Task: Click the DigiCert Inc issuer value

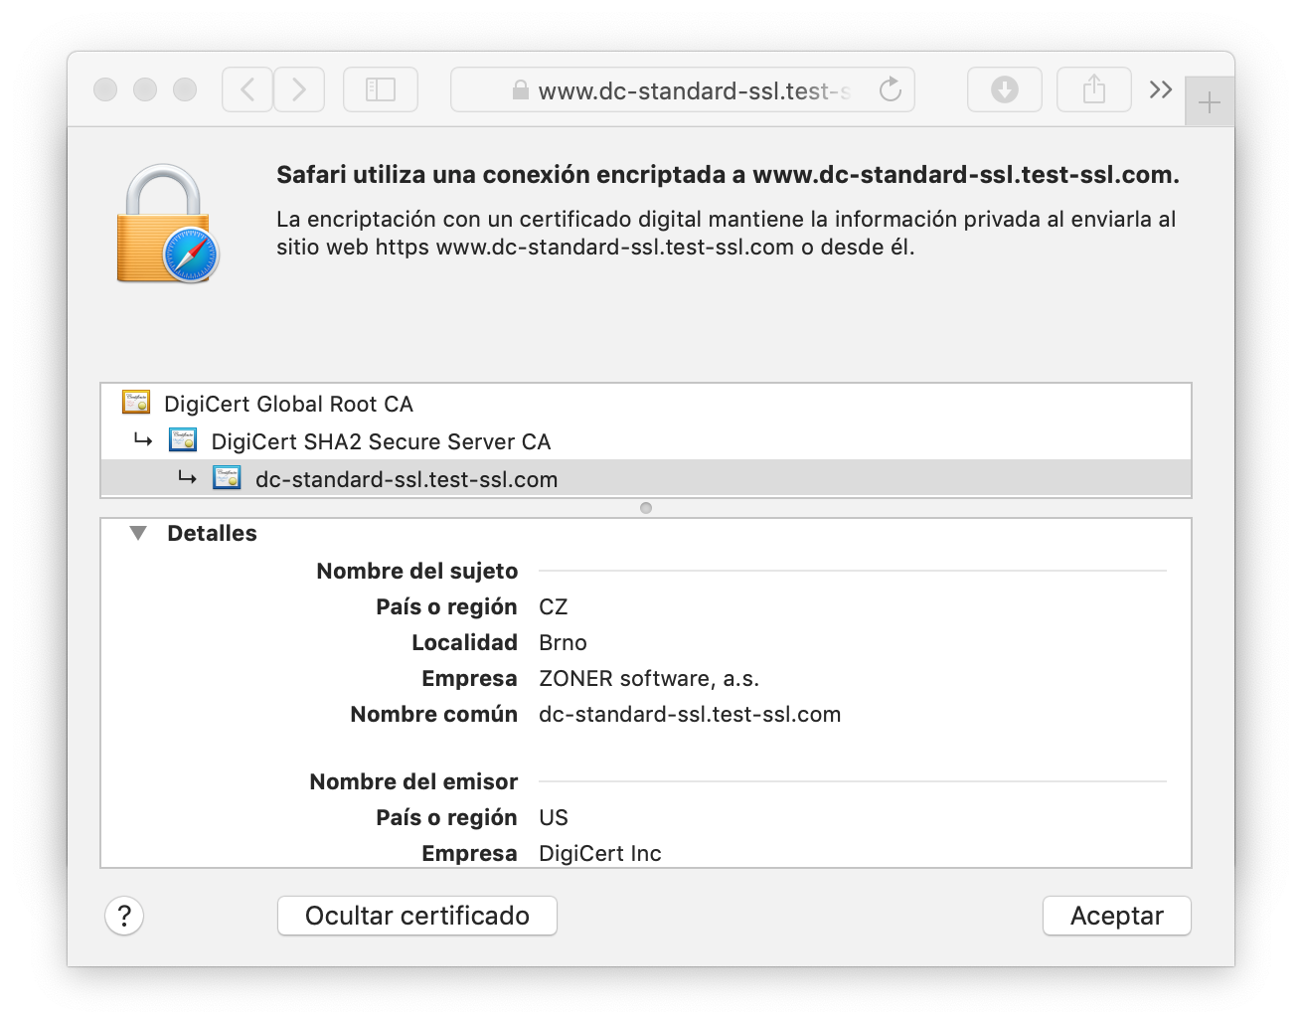Action: 600,853
